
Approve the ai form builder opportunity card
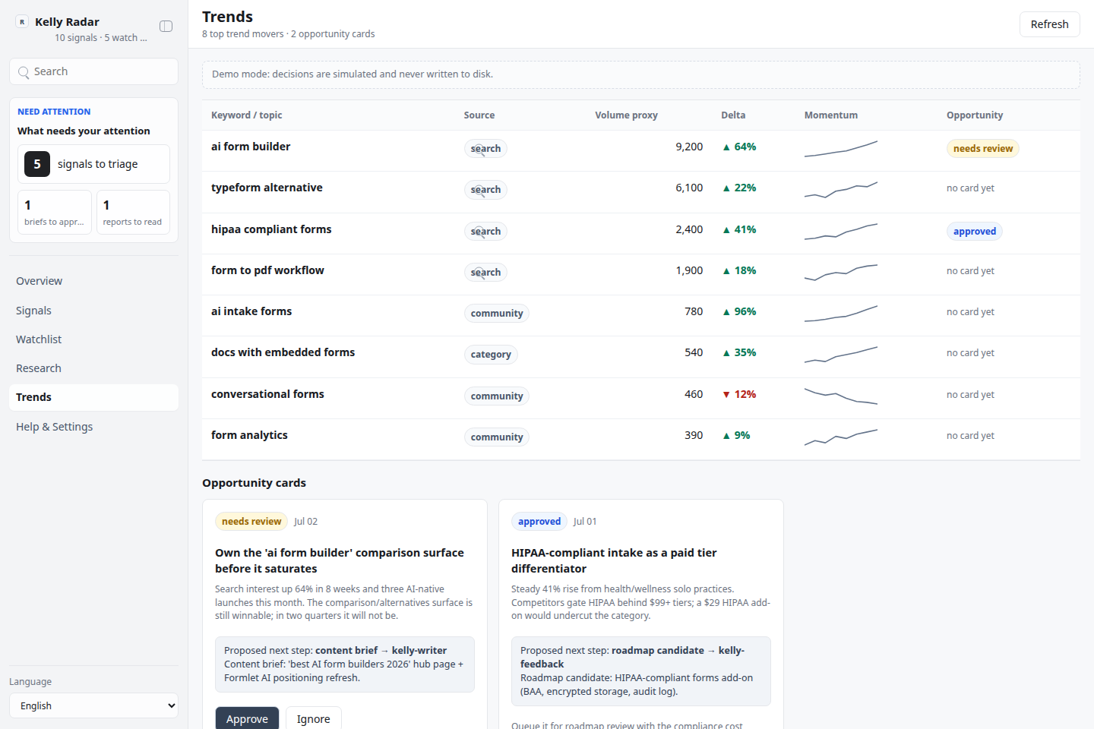coord(247,718)
